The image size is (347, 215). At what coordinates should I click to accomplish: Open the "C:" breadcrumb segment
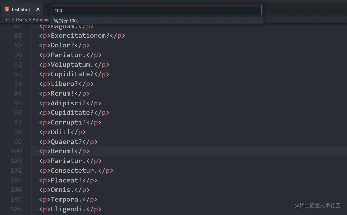click(8, 20)
